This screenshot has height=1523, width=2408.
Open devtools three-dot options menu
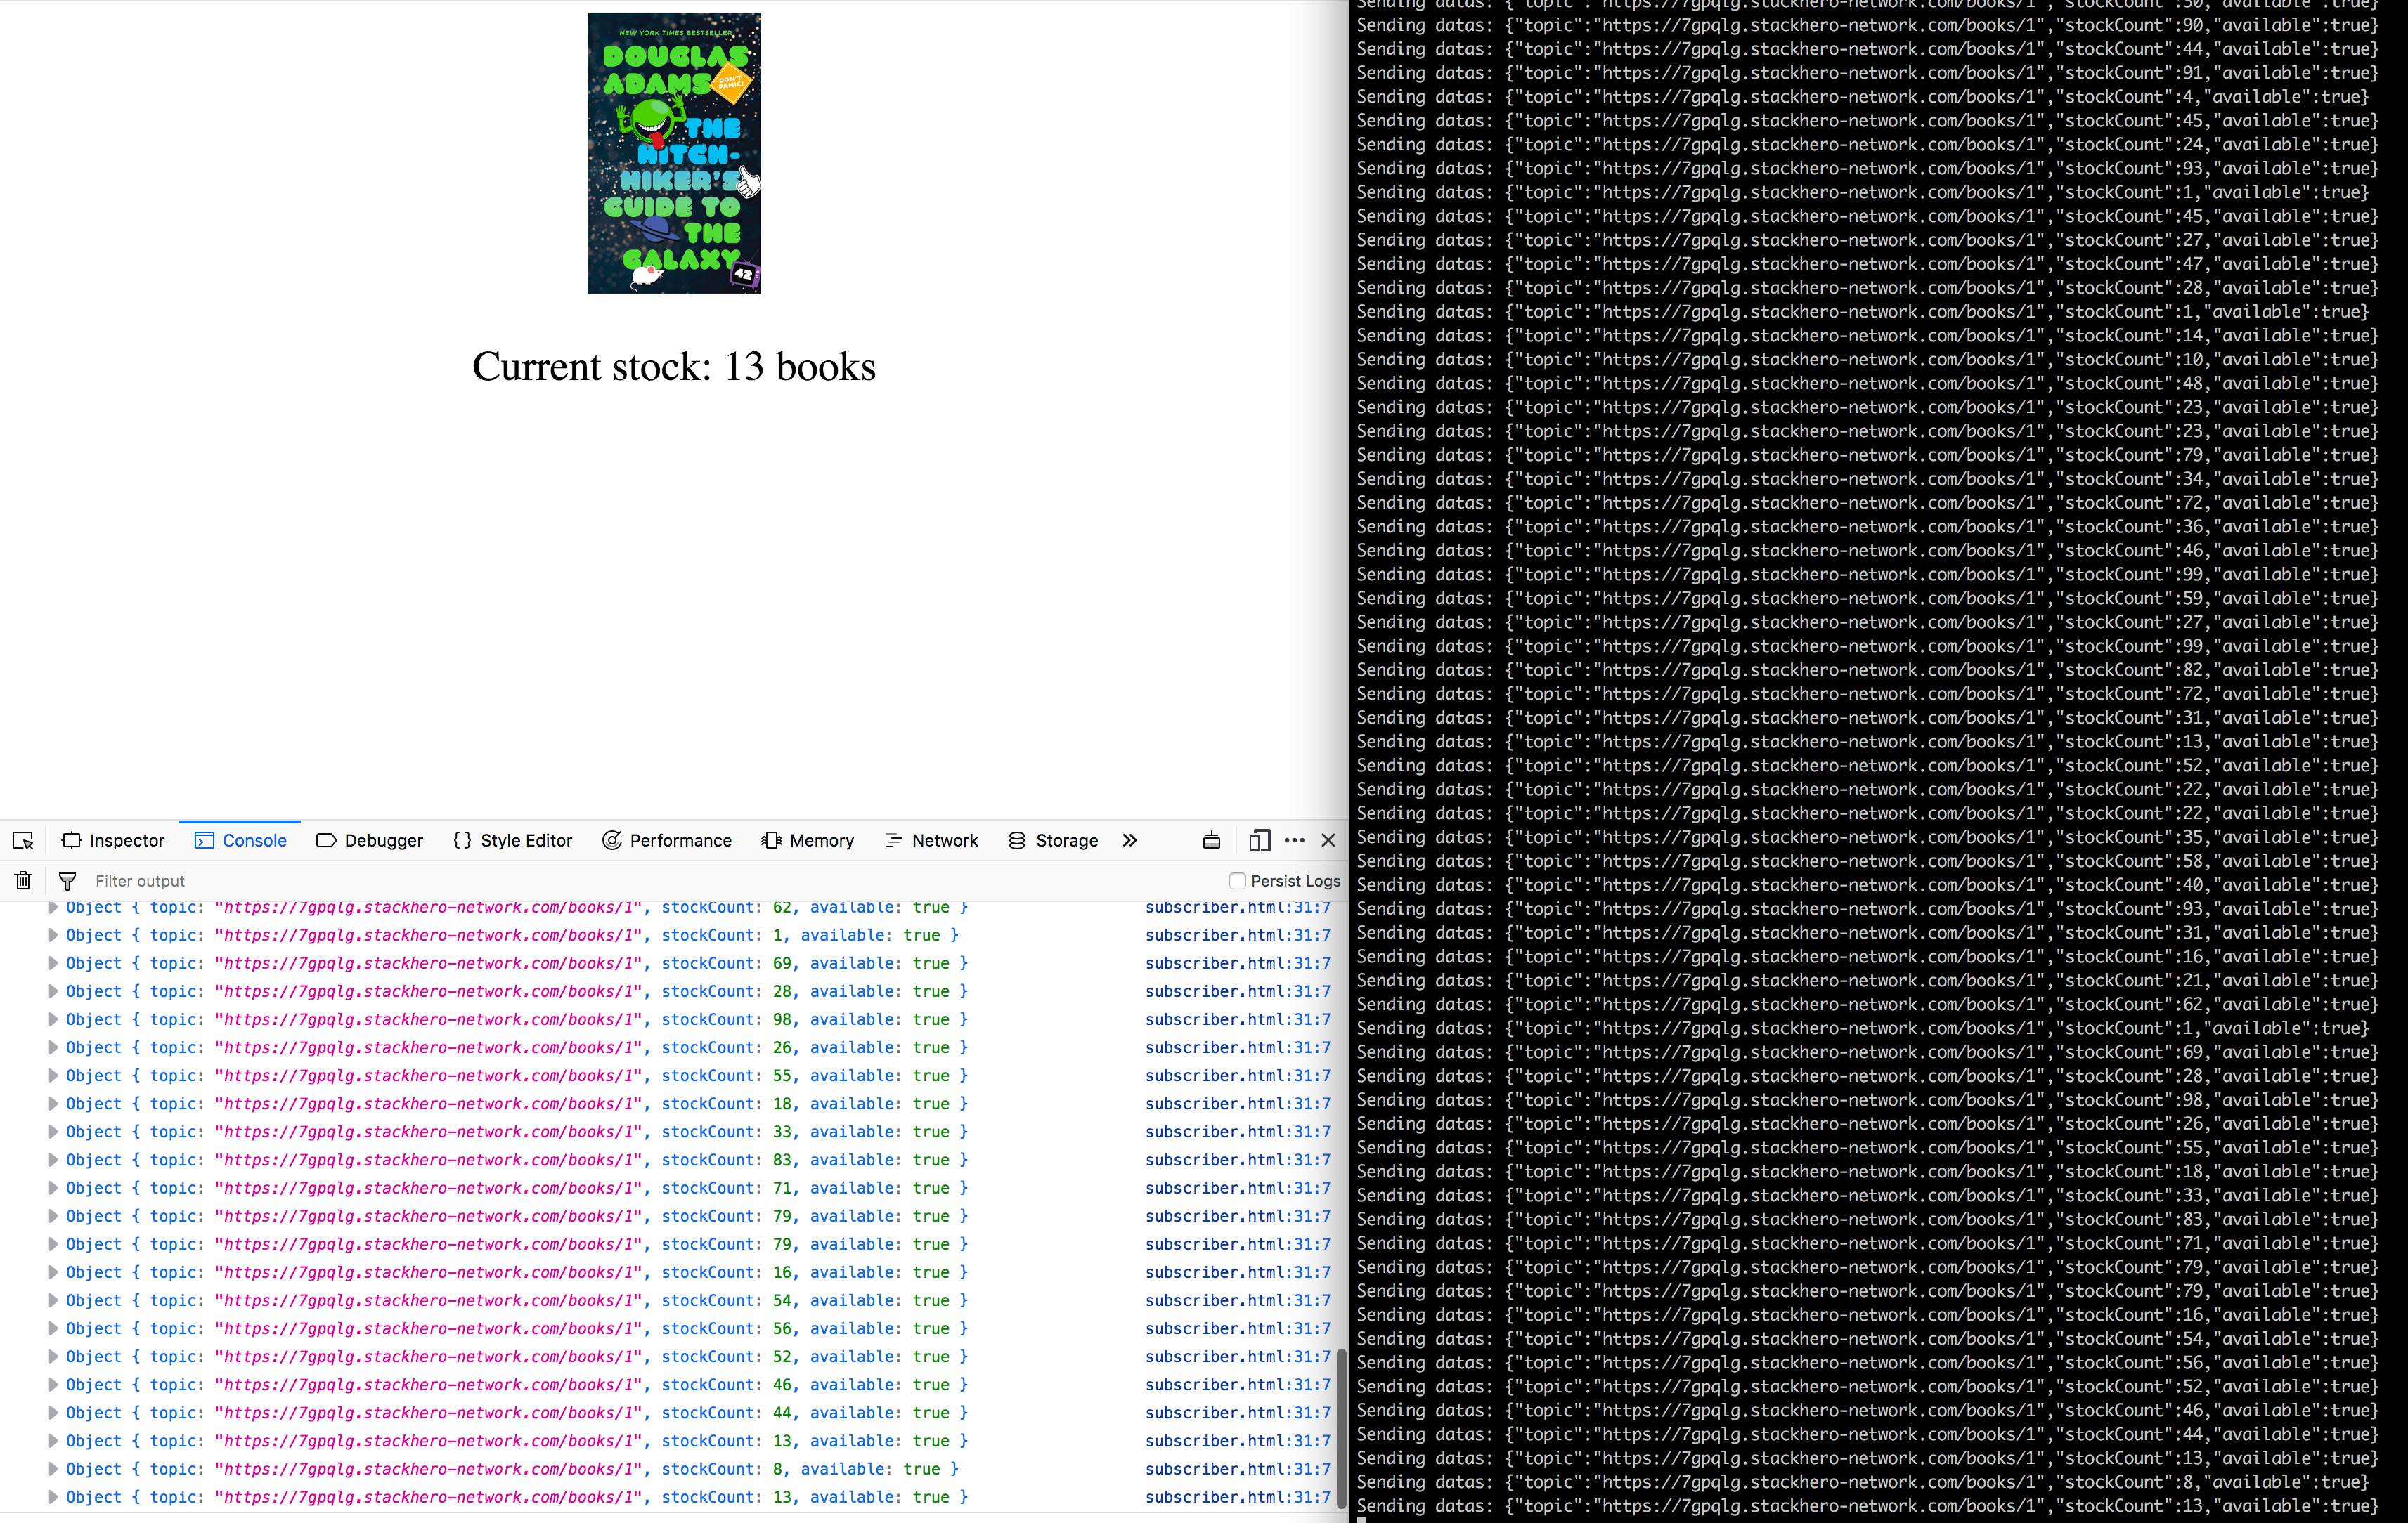point(1294,840)
